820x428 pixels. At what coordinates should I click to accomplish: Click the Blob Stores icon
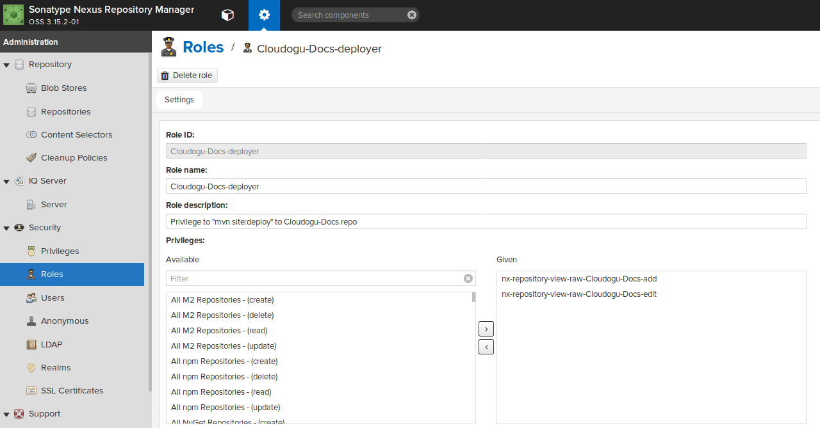(x=31, y=88)
